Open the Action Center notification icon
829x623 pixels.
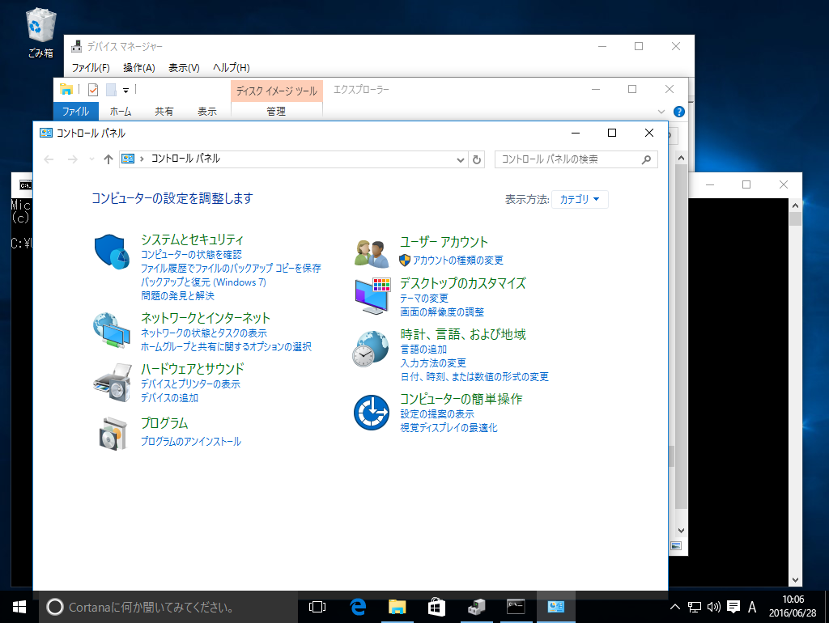pos(733,607)
